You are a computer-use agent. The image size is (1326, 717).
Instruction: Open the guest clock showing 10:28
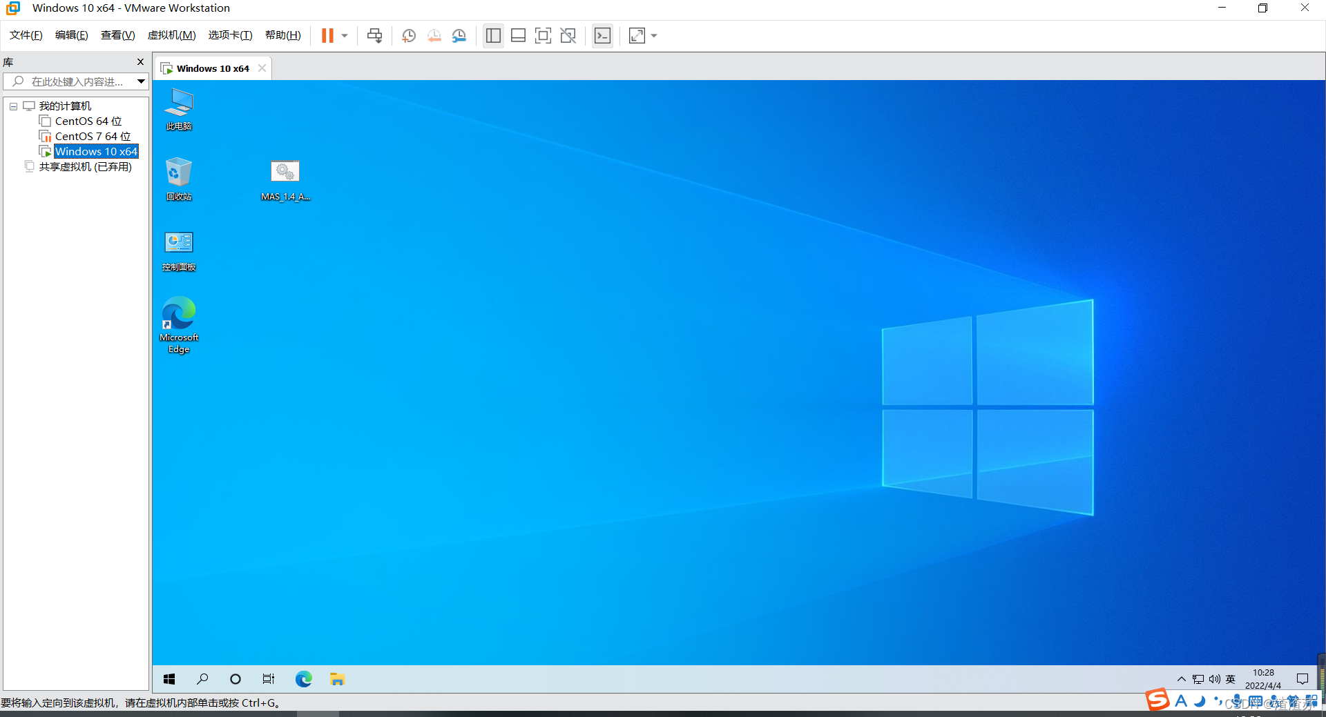(1263, 679)
